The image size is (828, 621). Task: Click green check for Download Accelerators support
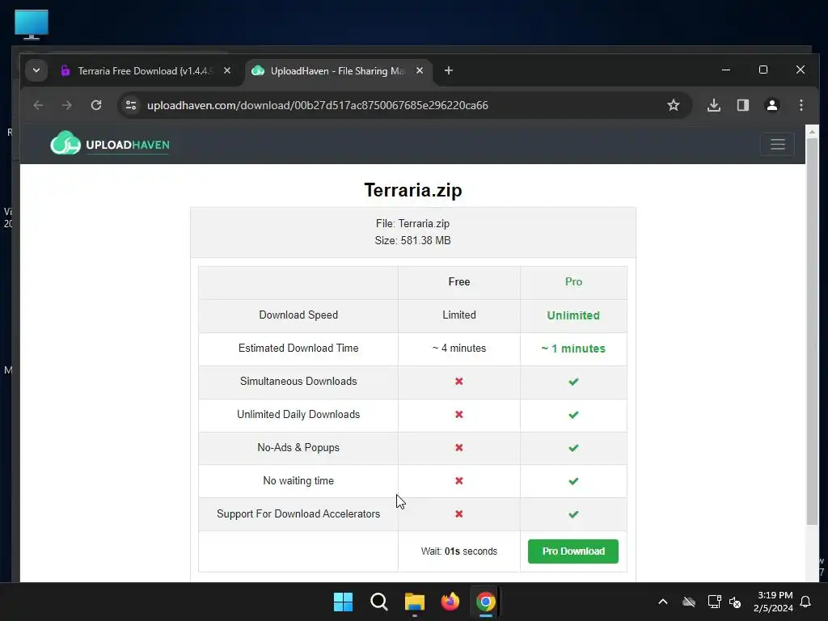tap(573, 514)
